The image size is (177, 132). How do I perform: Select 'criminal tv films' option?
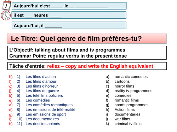(128, 124)
